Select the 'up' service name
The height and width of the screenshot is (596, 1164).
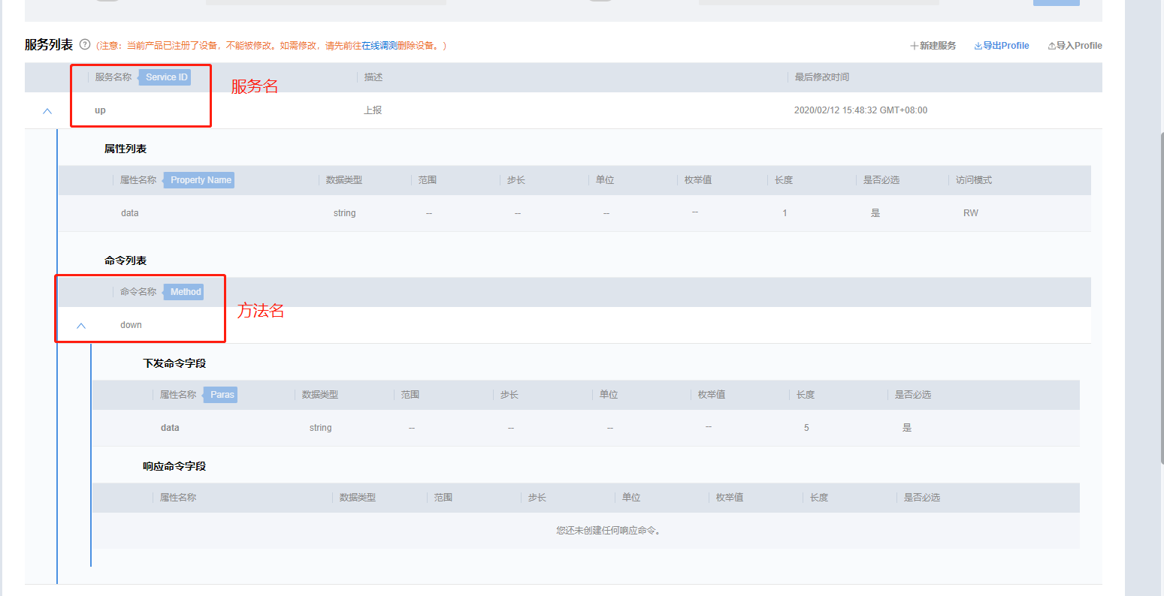click(100, 110)
